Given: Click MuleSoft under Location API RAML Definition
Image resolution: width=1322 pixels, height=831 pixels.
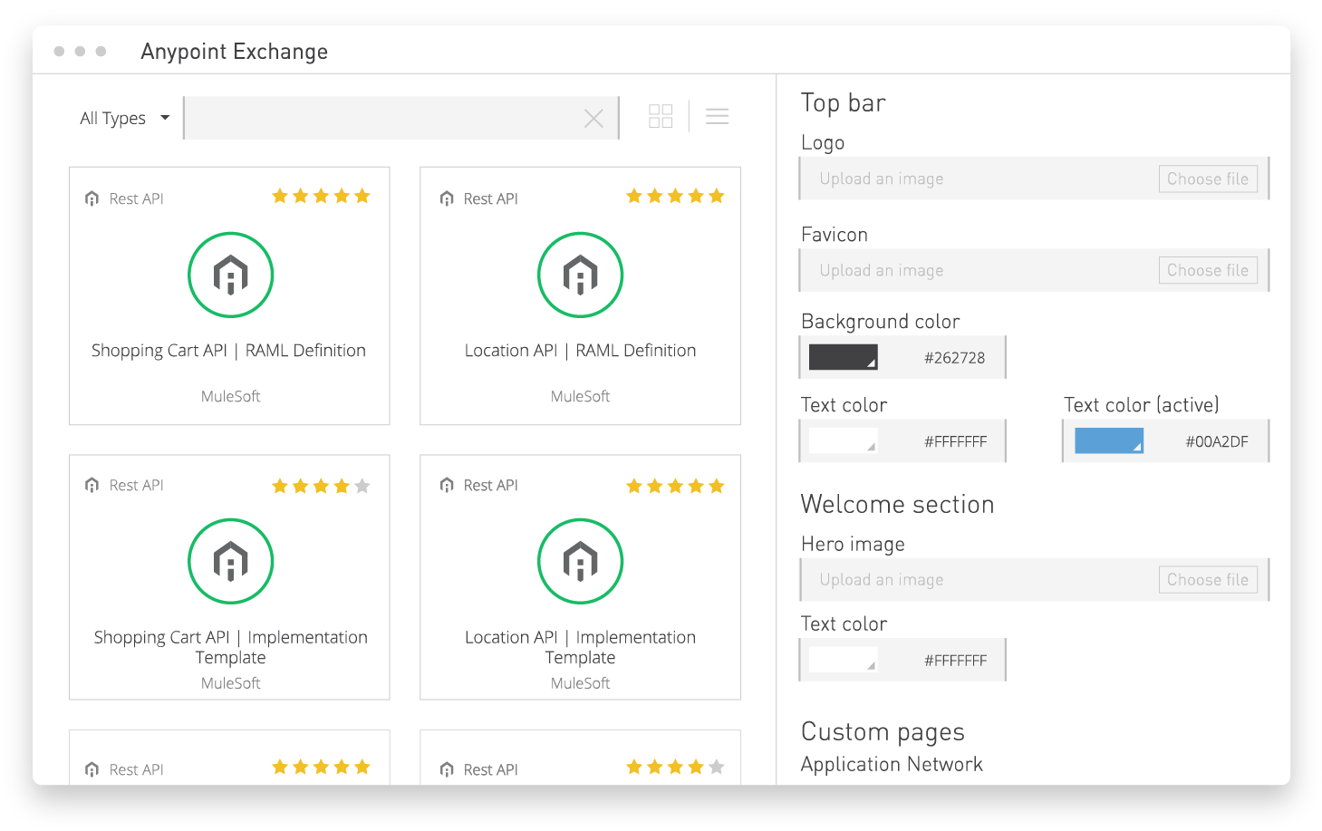Looking at the screenshot, I should (x=580, y=396).
